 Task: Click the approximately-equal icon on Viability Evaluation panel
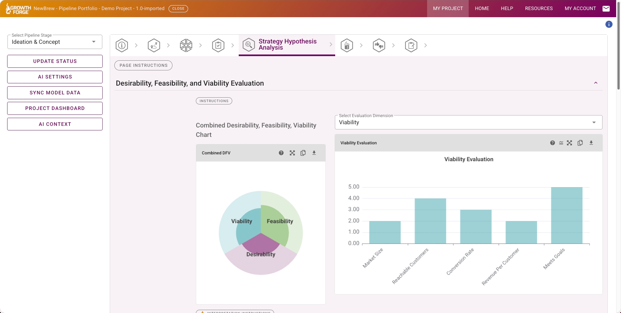(x=561, y=143)
